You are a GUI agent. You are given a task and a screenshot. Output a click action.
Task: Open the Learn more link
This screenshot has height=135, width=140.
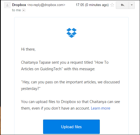coord(101,108)
